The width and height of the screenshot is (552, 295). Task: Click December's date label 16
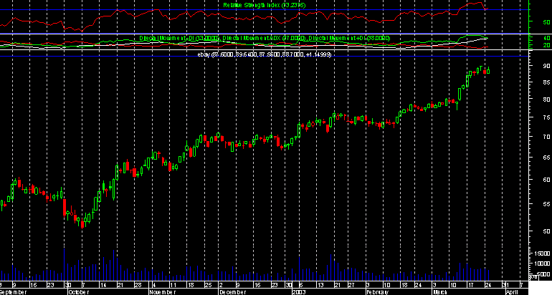[x=257, y=285]
